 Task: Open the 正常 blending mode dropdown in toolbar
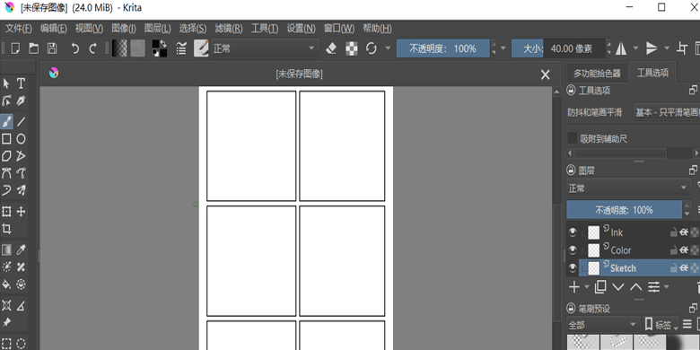coord(264,48)
